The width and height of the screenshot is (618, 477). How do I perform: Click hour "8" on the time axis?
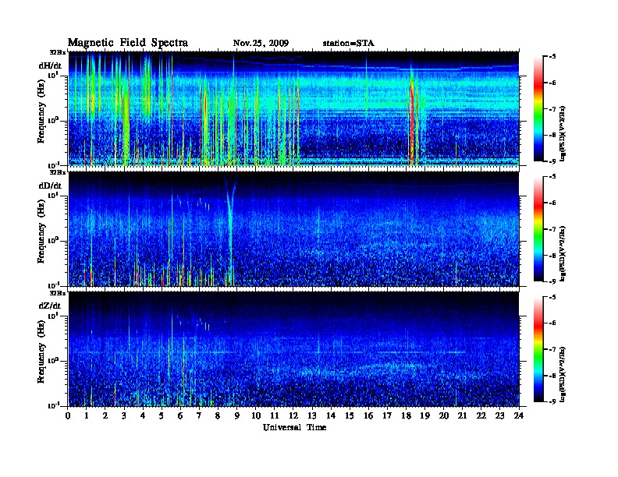pyautogui.click(x=218, y=416)
